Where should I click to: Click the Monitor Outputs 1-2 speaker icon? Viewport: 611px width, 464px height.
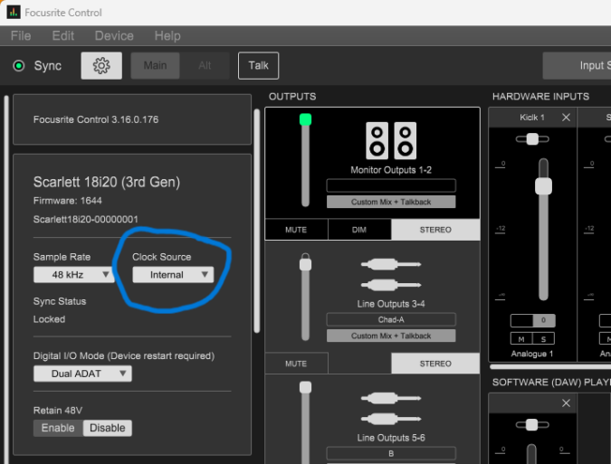(x=391, y=140)
